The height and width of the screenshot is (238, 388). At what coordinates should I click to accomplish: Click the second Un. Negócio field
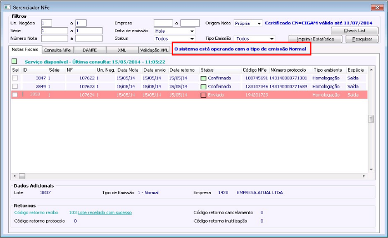coord(81,23)
